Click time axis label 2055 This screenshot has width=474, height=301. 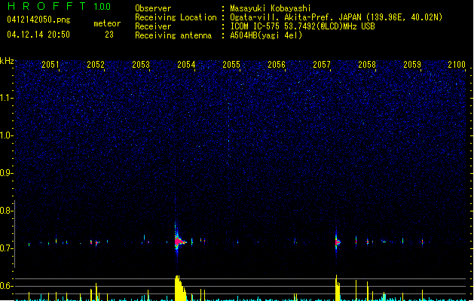pos(231,65)
